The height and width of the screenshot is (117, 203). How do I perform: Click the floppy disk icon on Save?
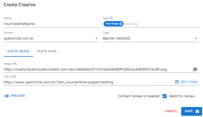197,111
